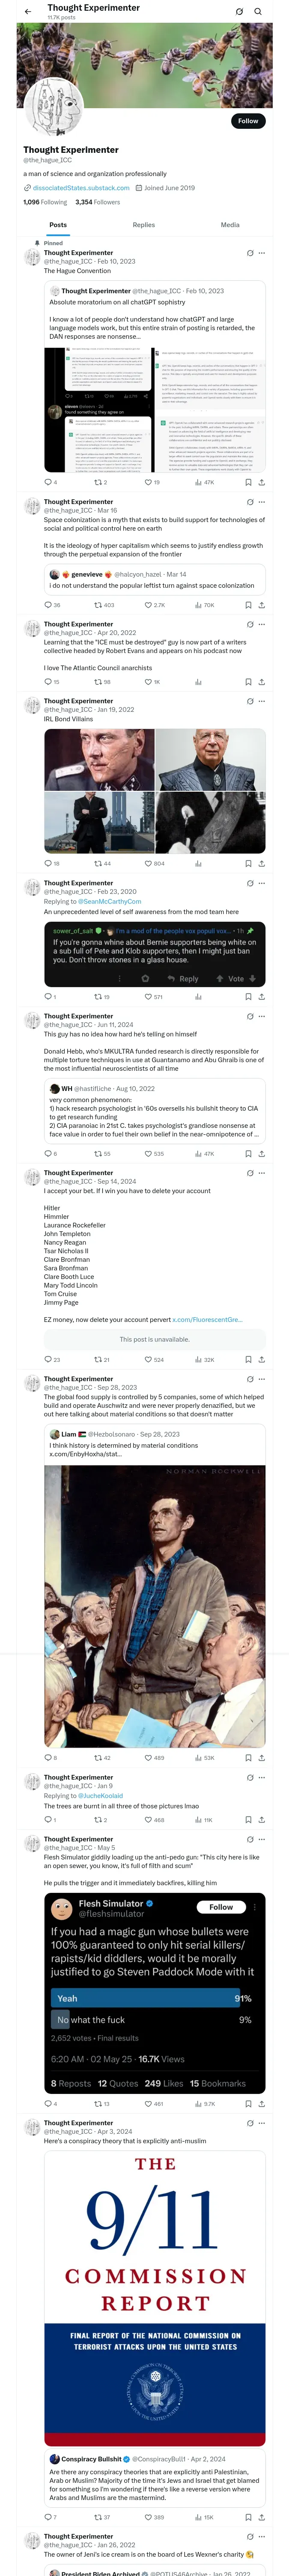Viewport: 289px width, 2576px height.
Task: Open the 3,354 Followers list
Action: pos(98,202)
